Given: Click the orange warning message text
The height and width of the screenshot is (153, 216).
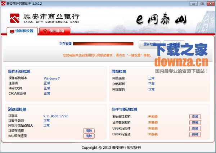Looking at the screenshot, I should pyautogui.click(x=107, y=55).
